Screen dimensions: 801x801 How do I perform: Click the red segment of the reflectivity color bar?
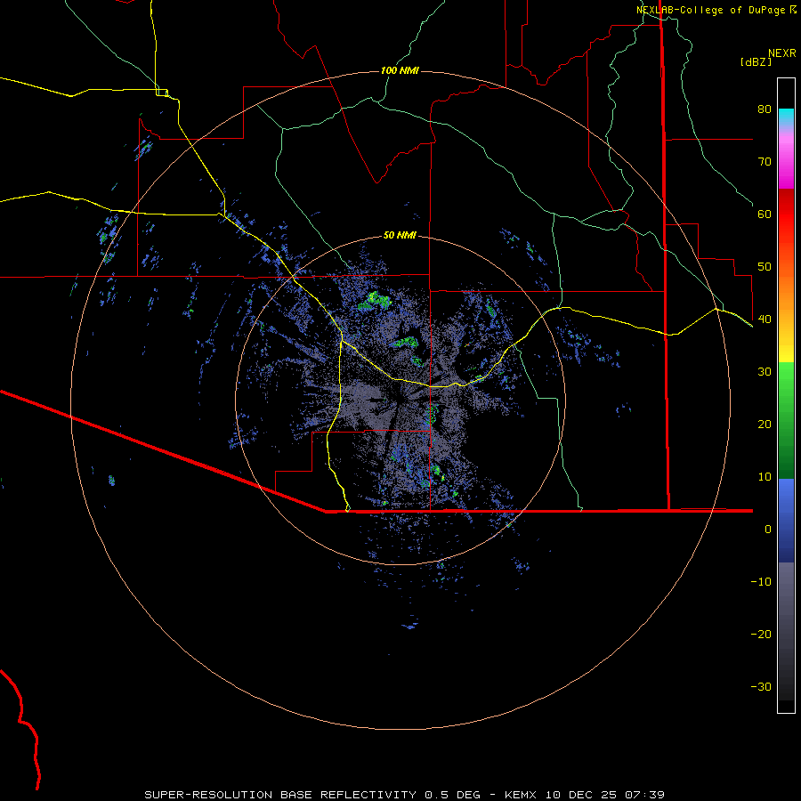pyautogui.click(x=786, y=214)
